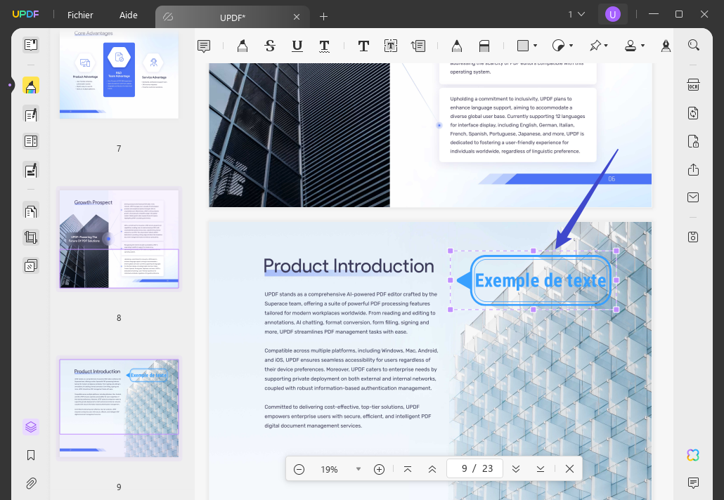Open the Attachments paperclip panel

coord(31,483)
